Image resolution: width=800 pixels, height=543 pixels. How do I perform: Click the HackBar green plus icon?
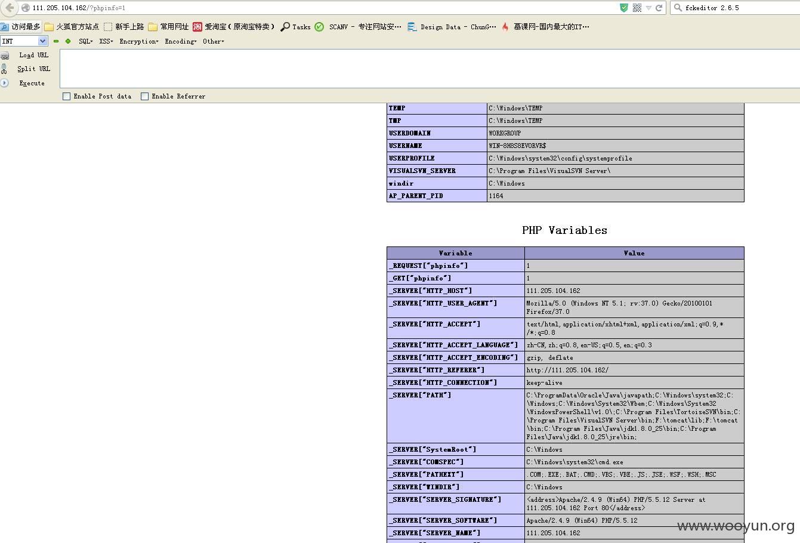pos(68,41)
